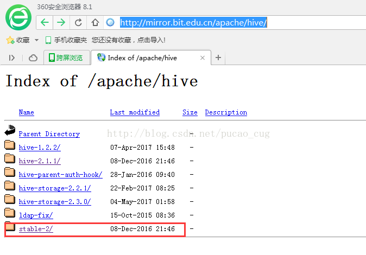Close the Index of /apache/hive tab

[203, 58]
